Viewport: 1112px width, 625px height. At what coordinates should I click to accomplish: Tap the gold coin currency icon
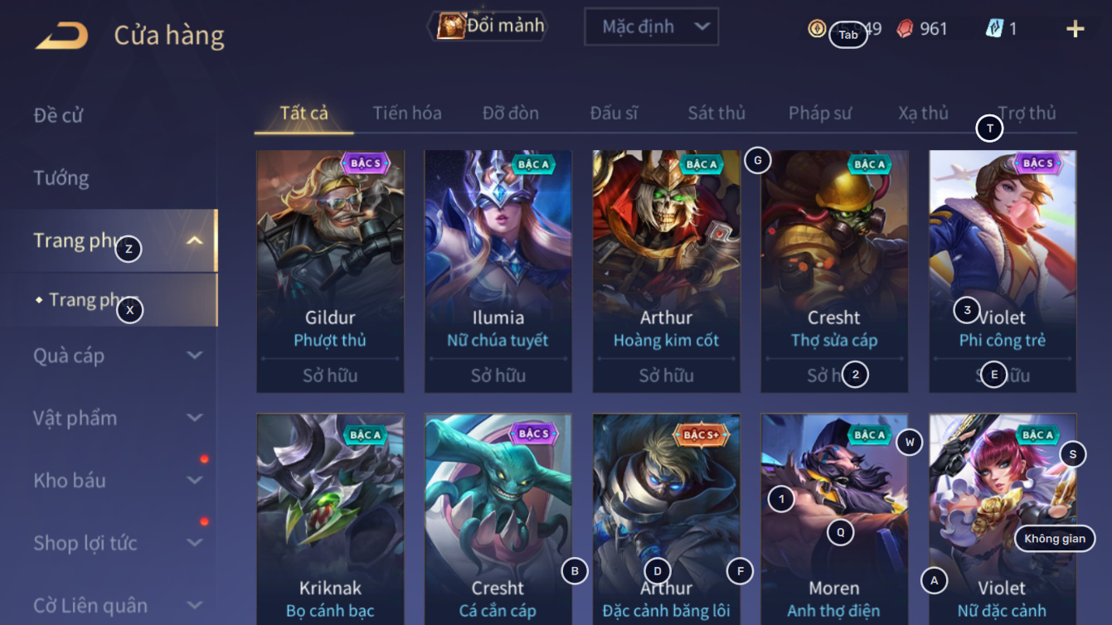[x=817, y=28]
